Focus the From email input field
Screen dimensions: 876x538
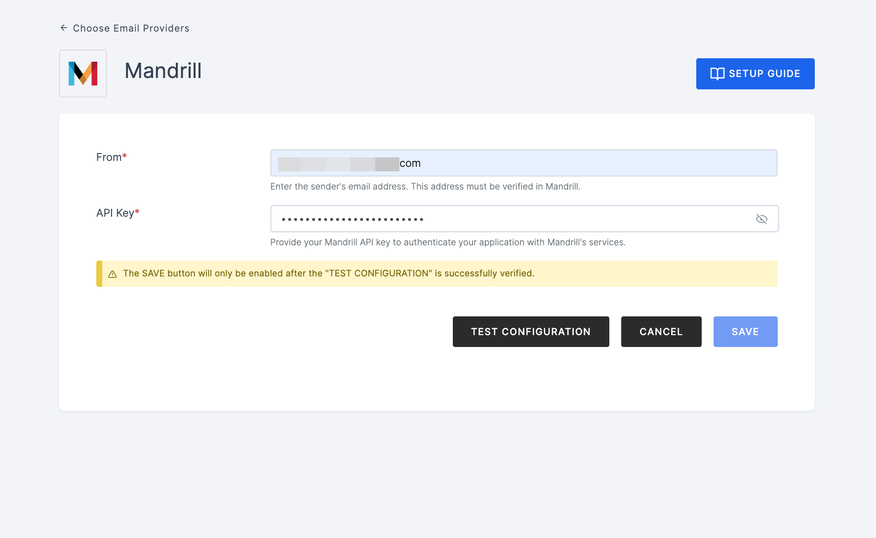click(x=524, y=163)
